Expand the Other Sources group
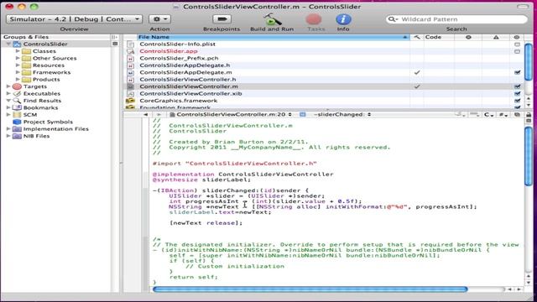This screenshot has width=537, height=302. pyautogui.click(x=18, y=58)
